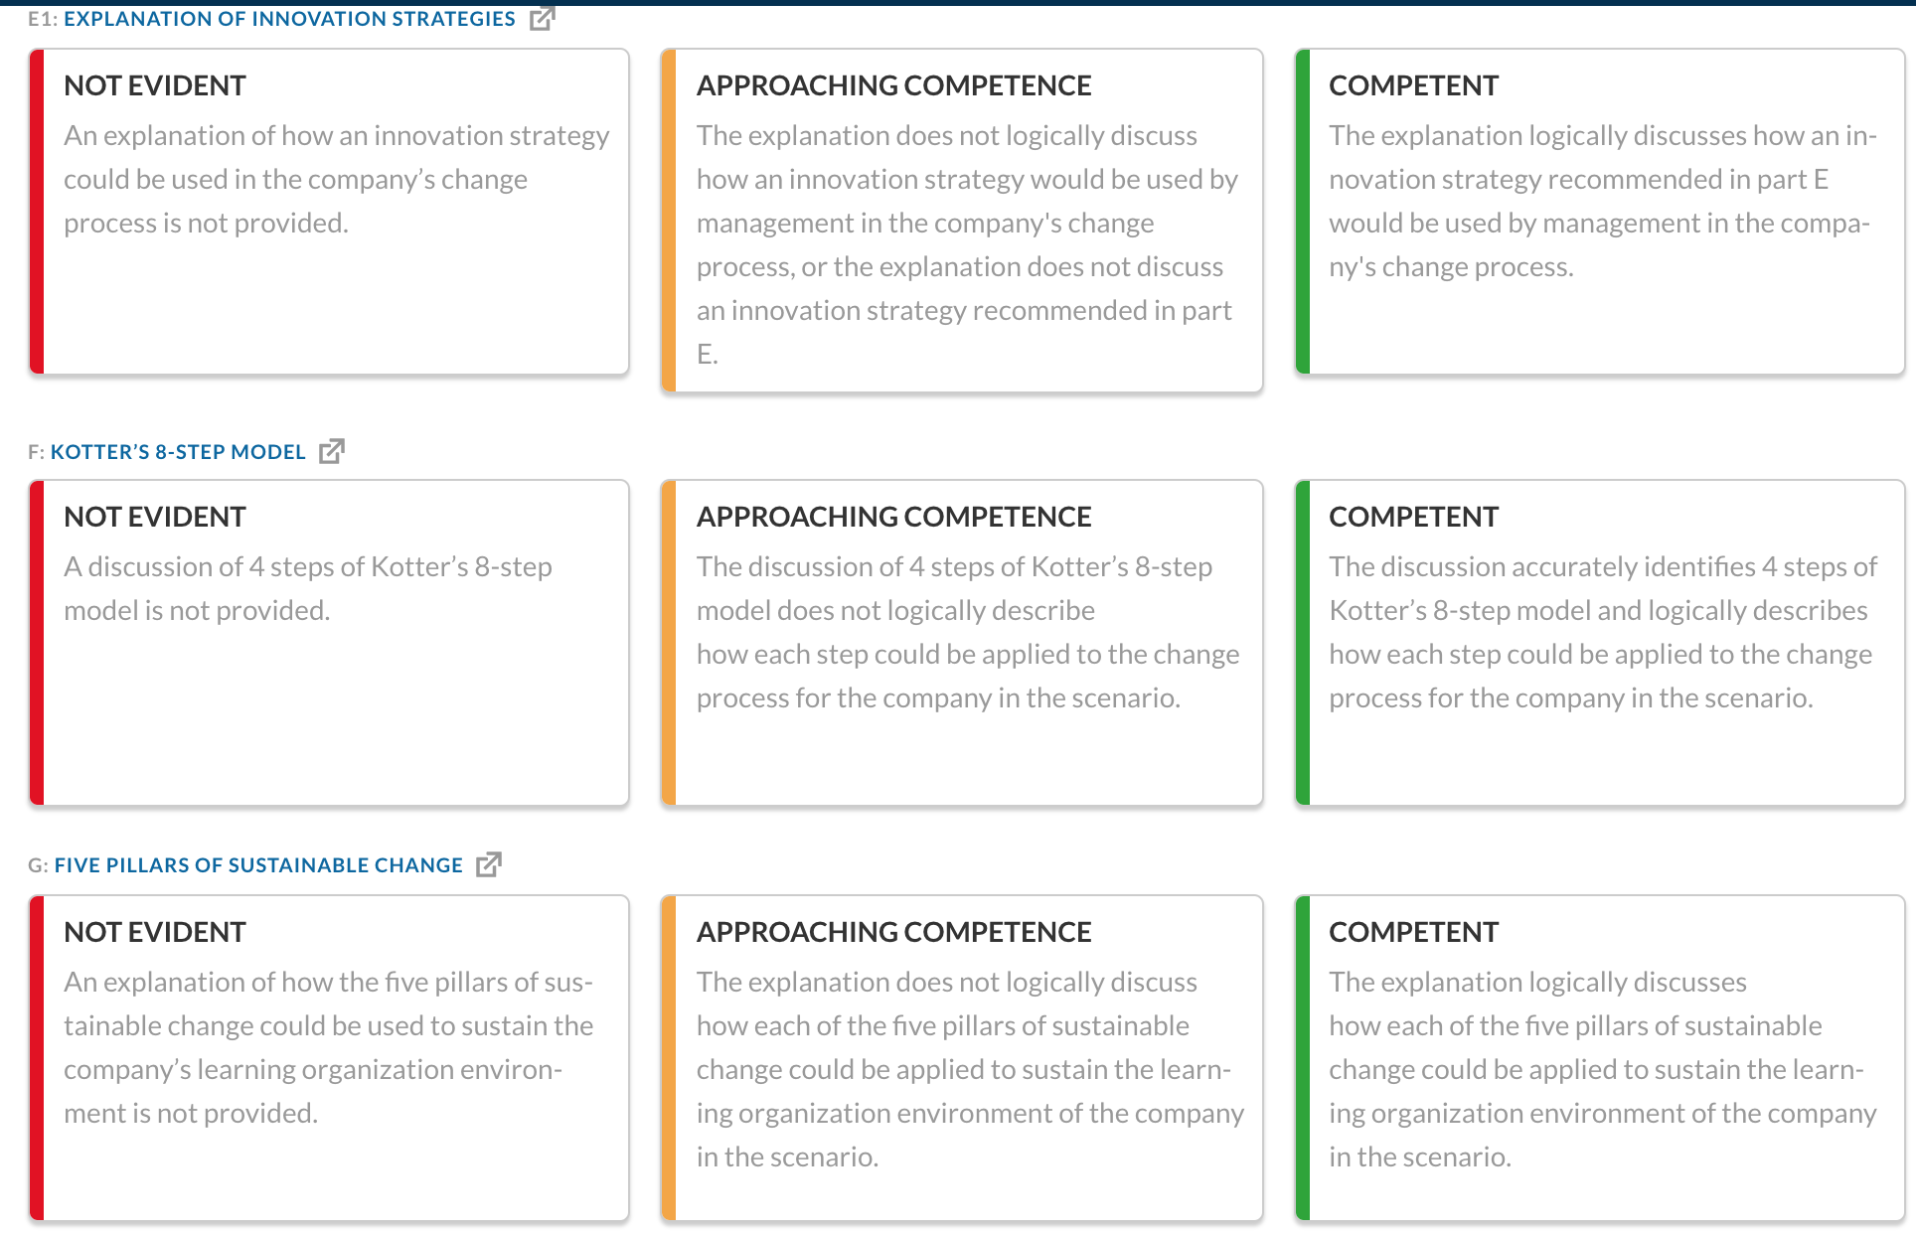This screenshot has width=1916, height=1234.
Task: Open external link icon beside Explanation of Innovation Strategies
Action: 542,18
